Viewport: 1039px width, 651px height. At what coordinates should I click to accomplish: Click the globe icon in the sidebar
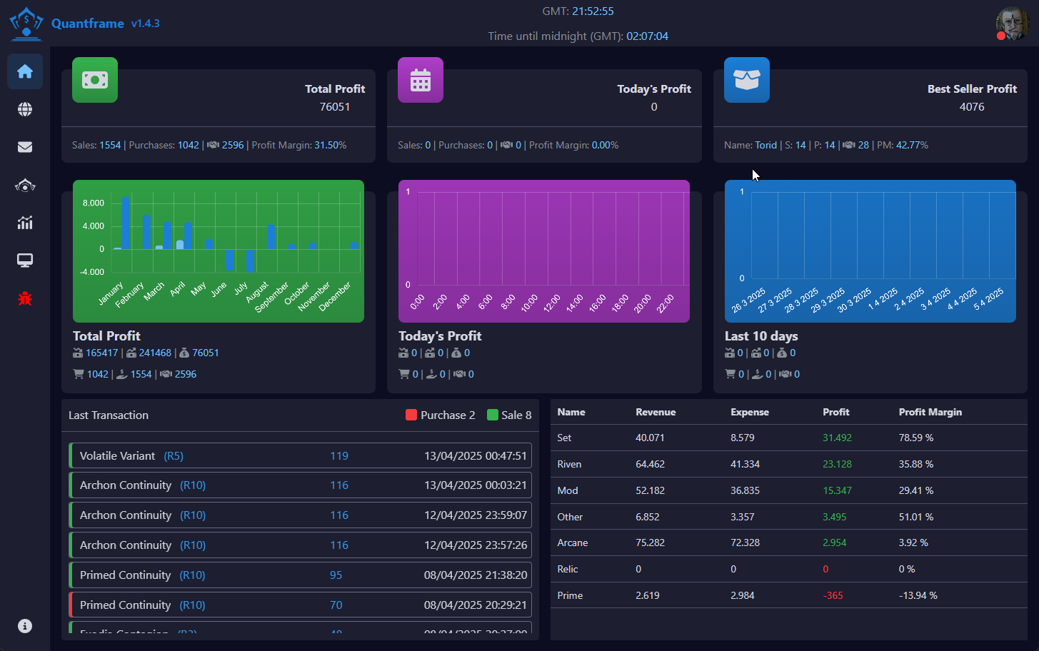coord(25,109)
